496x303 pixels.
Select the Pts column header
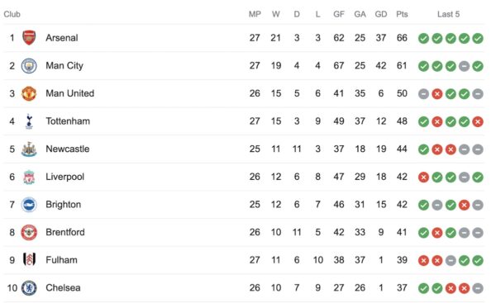coord(402,14)
